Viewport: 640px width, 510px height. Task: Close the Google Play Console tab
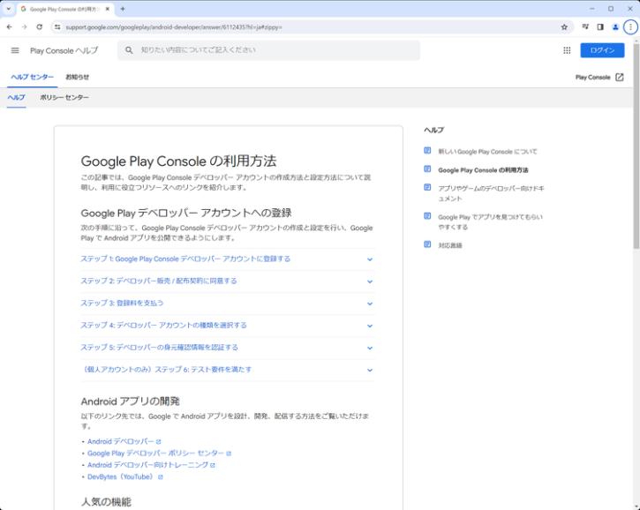(x=108, y=9)
